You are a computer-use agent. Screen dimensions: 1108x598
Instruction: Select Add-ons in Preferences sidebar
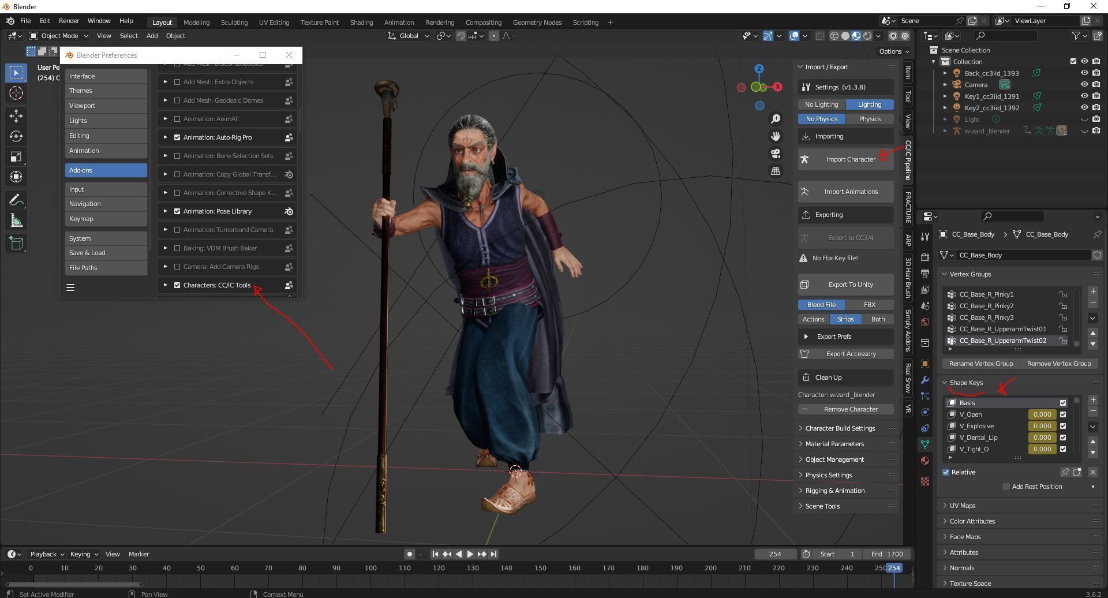[106, 170]
